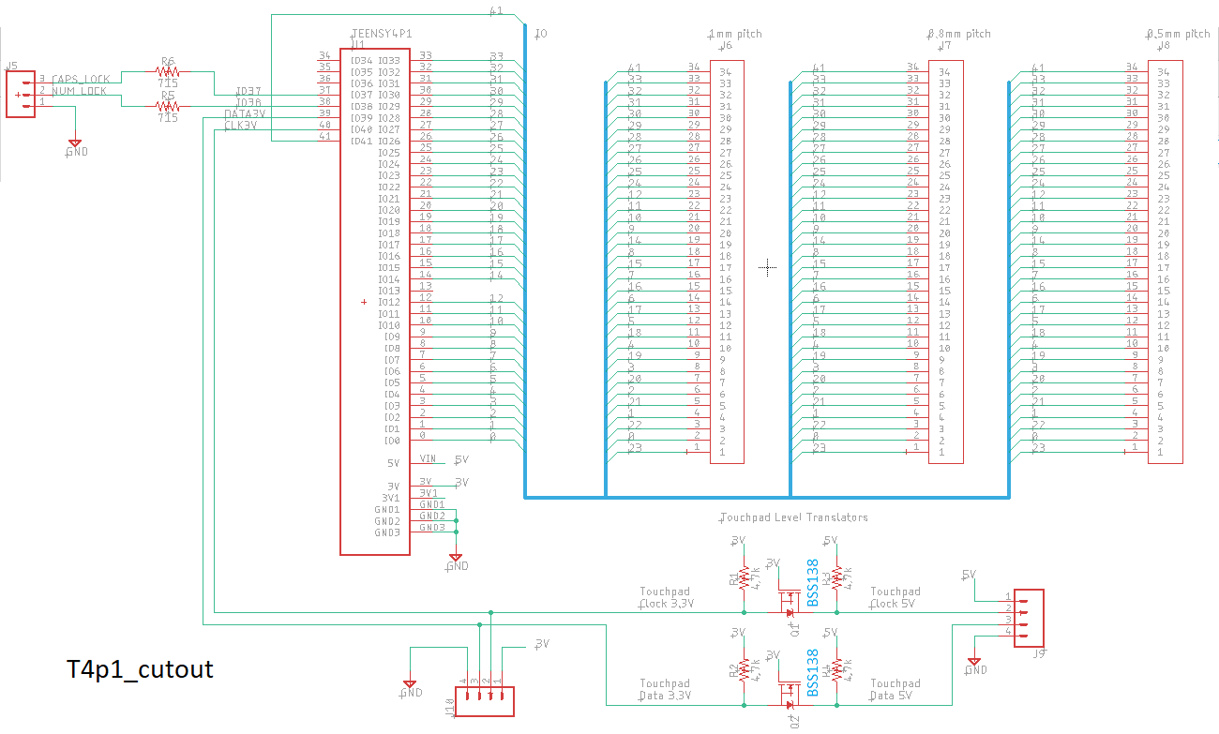Select resistor R5 symbol
The image size is (1219, 734).
168,106
